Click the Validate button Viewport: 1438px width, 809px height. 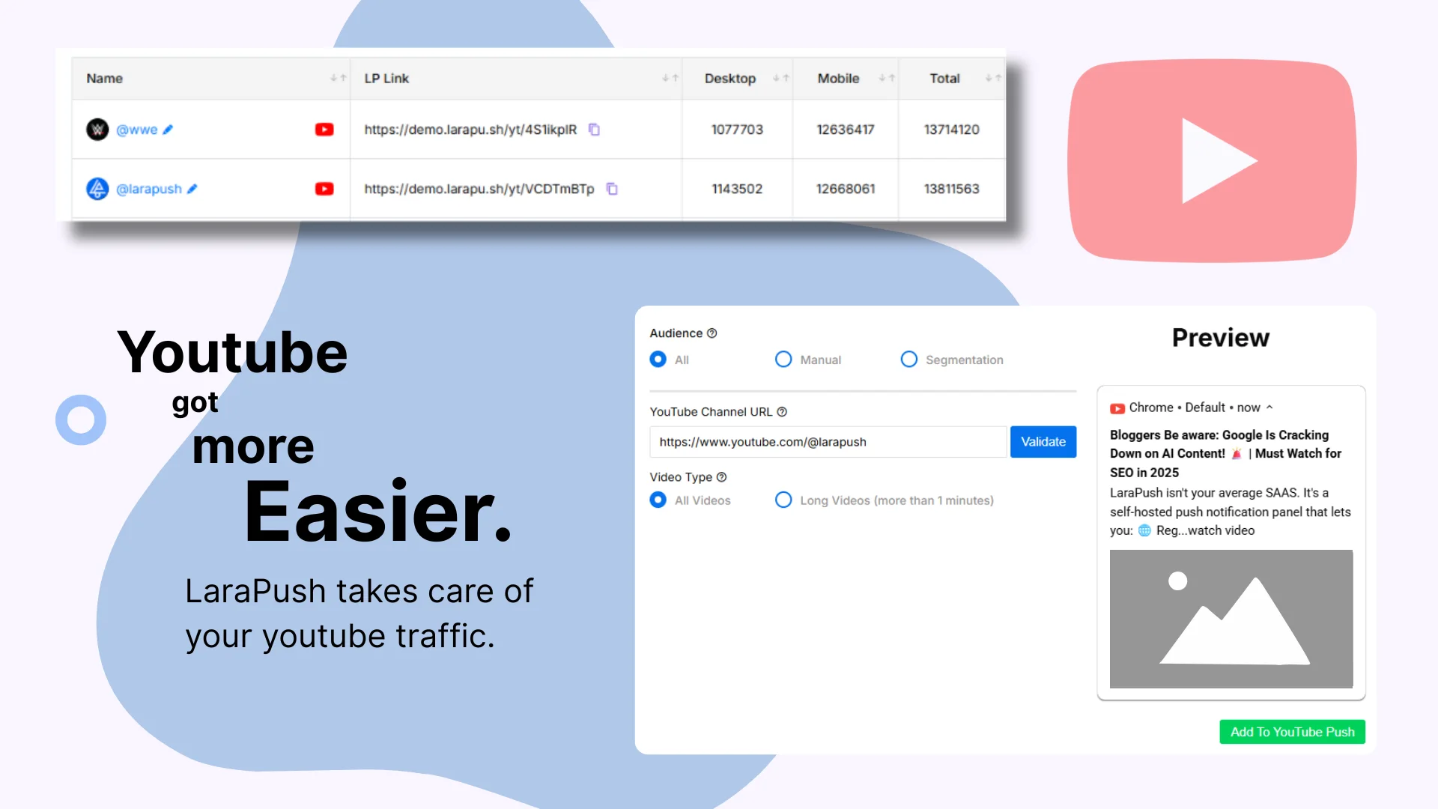pos(1043,441)
